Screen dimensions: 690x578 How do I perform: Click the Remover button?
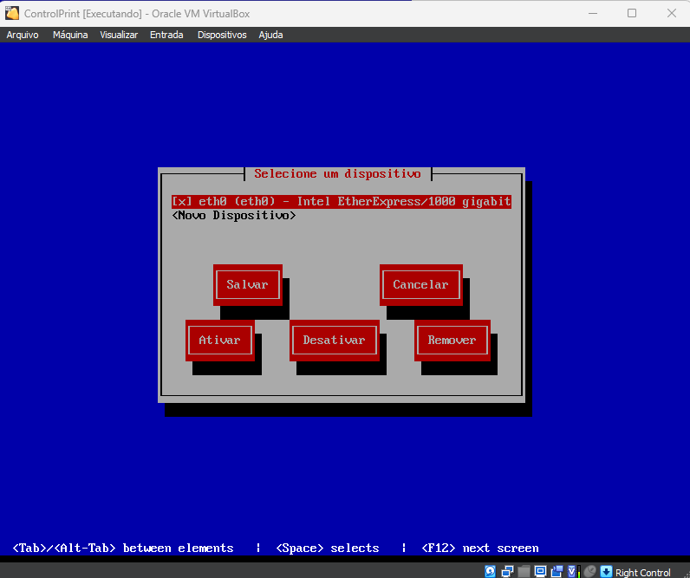click(452, 340)
